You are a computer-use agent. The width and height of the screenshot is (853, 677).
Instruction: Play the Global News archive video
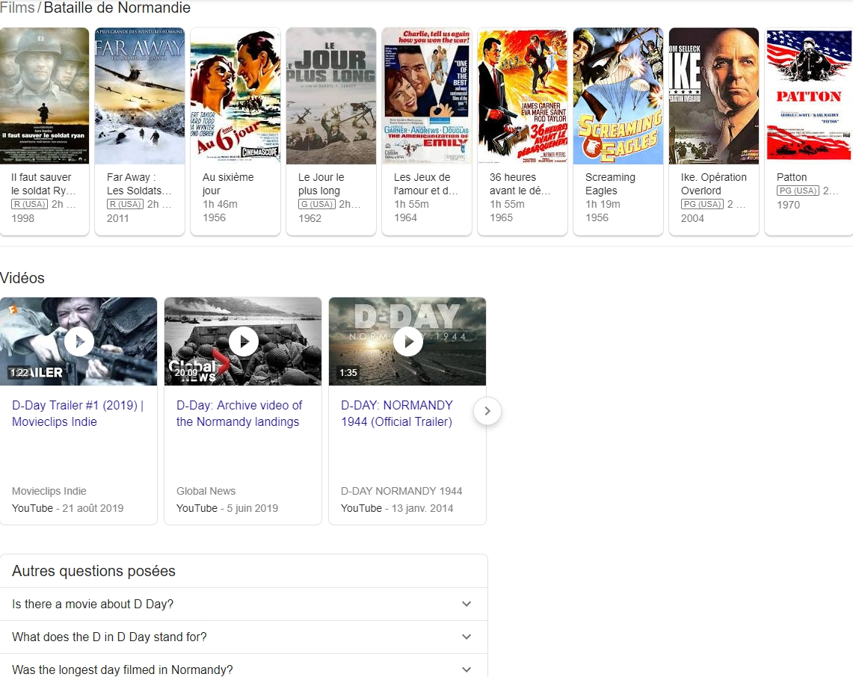[243, 341]
